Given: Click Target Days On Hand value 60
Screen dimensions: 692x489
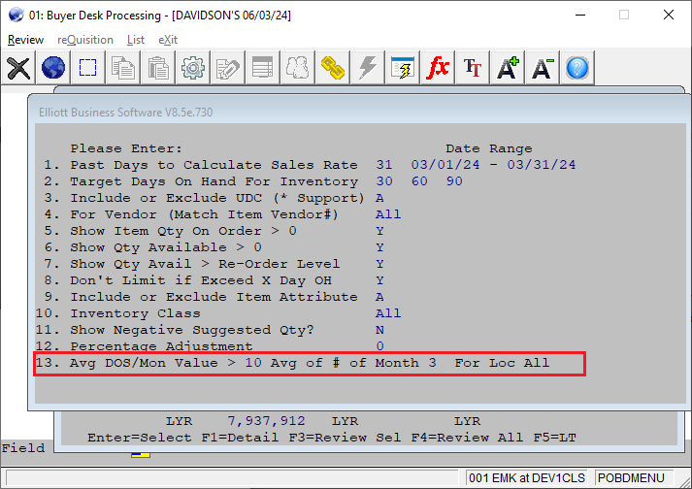Looking at the screenshot, I should click(419, 180).
